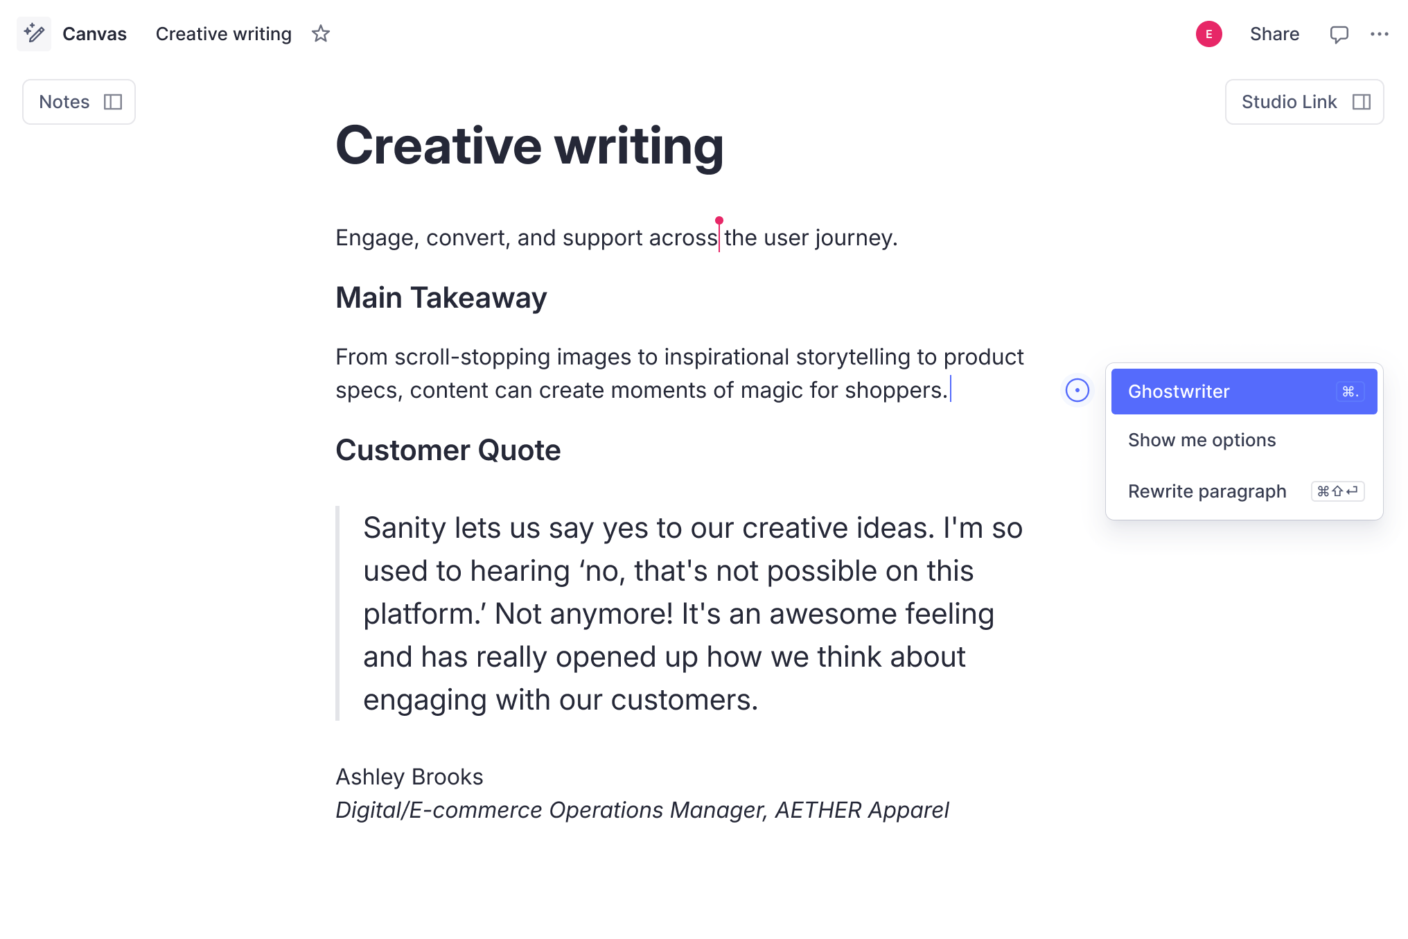Star the Creative writing document

[321, 33]
